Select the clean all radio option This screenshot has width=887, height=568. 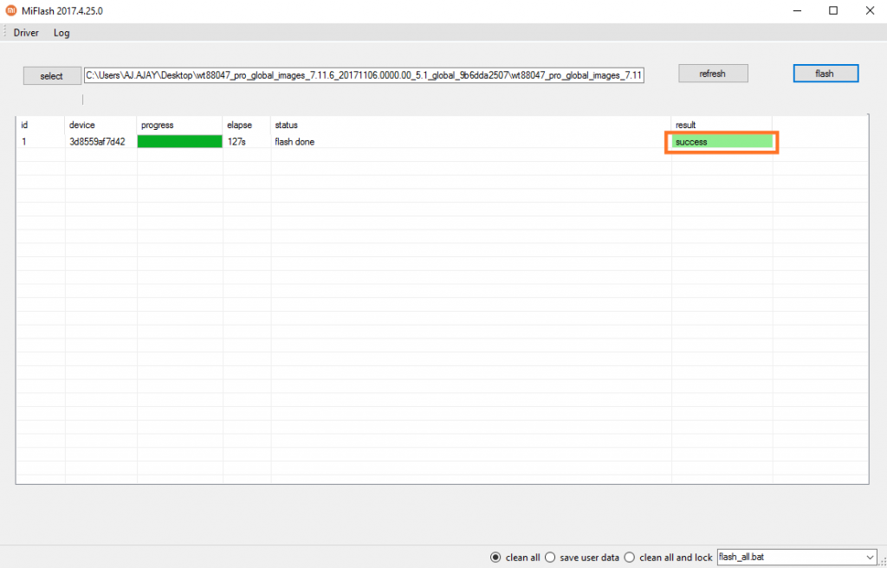pyautogui.click(x=515, y=558)
